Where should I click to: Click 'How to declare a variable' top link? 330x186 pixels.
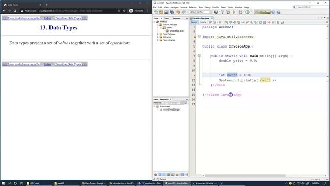[x=24, y=18]
